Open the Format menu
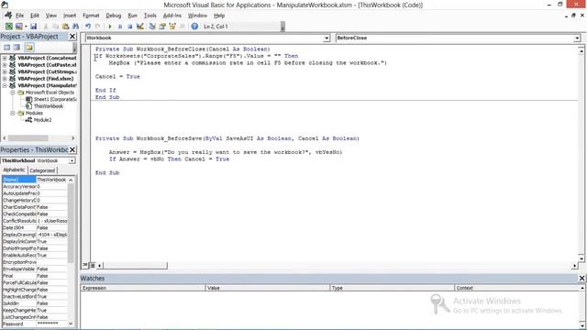Viewport: 587px width, 330px height. [x=91, y=16]
